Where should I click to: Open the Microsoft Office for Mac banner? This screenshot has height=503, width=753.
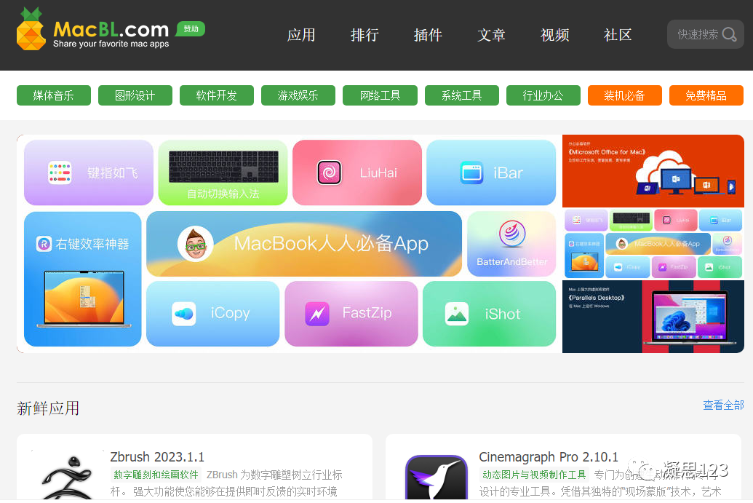pyautogui.click(x=653, y=171)
